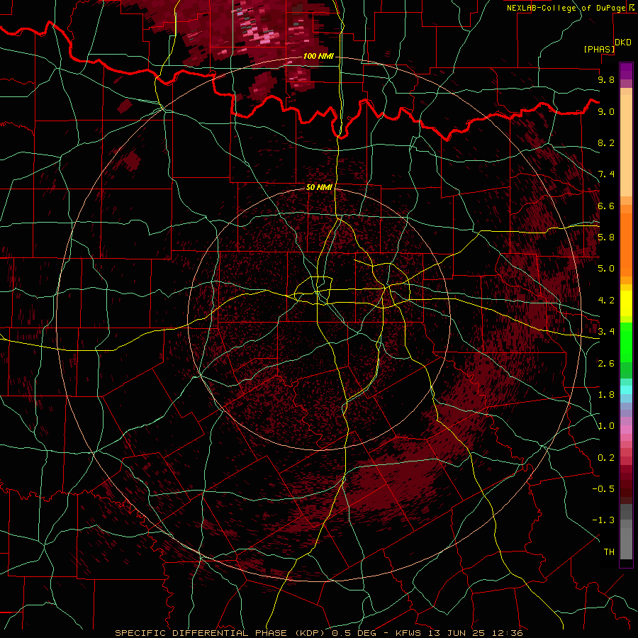Click the 7.4 scale label
The image size is (638, 638).
coord(606,174)
